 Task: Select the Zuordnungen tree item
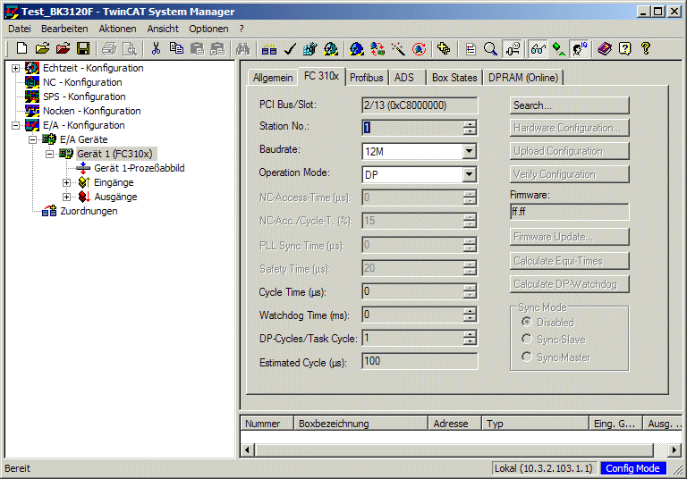[89, 211]
